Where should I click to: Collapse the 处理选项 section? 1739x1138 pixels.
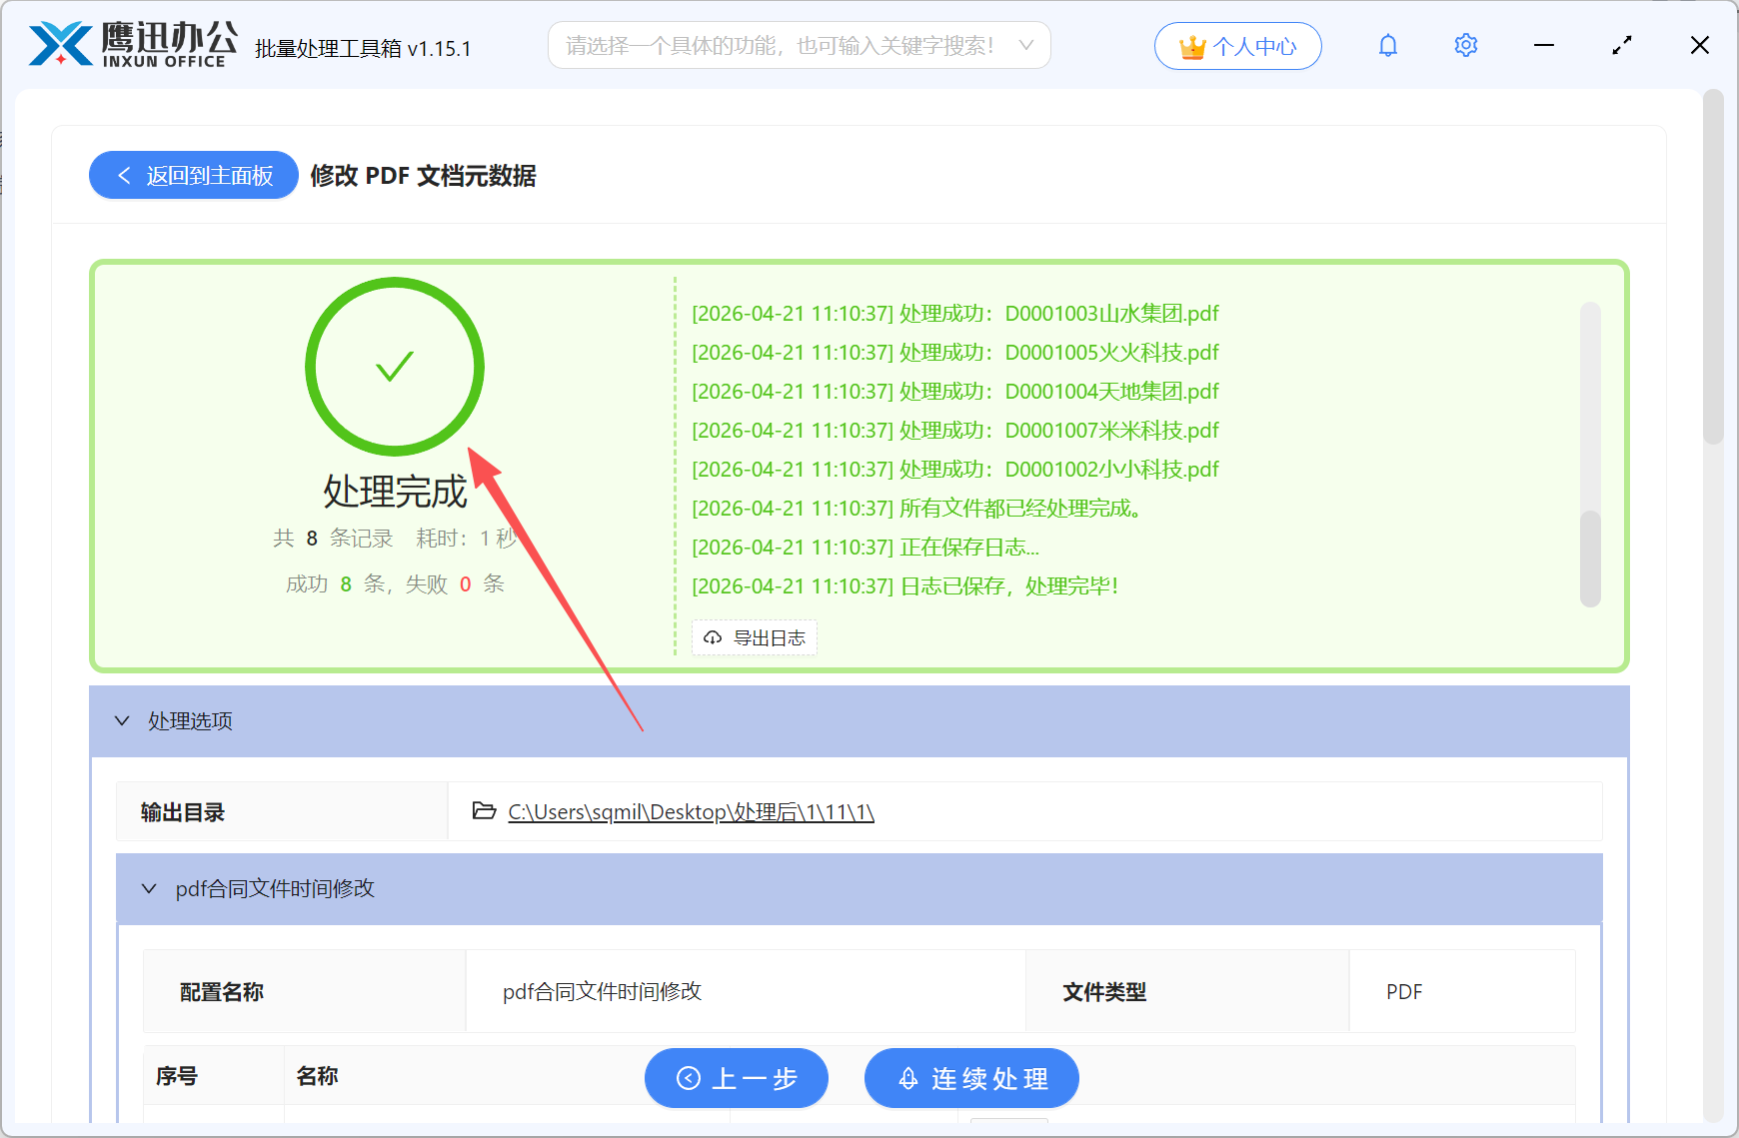click(122, 720)
